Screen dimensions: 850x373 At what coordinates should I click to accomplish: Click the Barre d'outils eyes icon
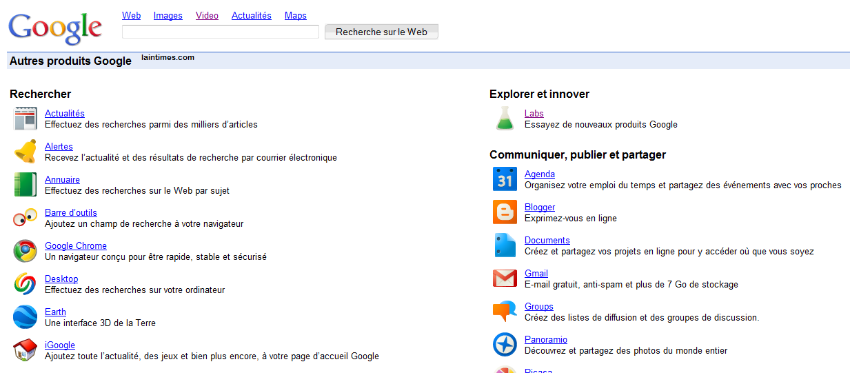pos(26,218)
